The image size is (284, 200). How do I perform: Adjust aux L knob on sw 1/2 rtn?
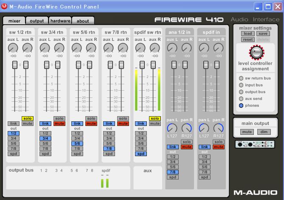13,48
